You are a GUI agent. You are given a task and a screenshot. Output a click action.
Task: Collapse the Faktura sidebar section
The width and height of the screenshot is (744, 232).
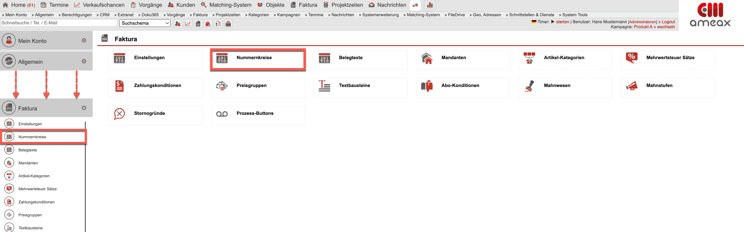coord(84,108)
